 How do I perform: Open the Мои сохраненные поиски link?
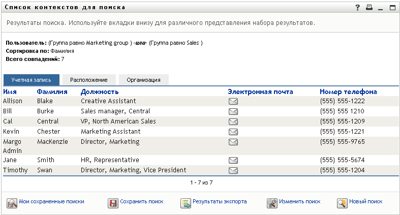point(51,201)
